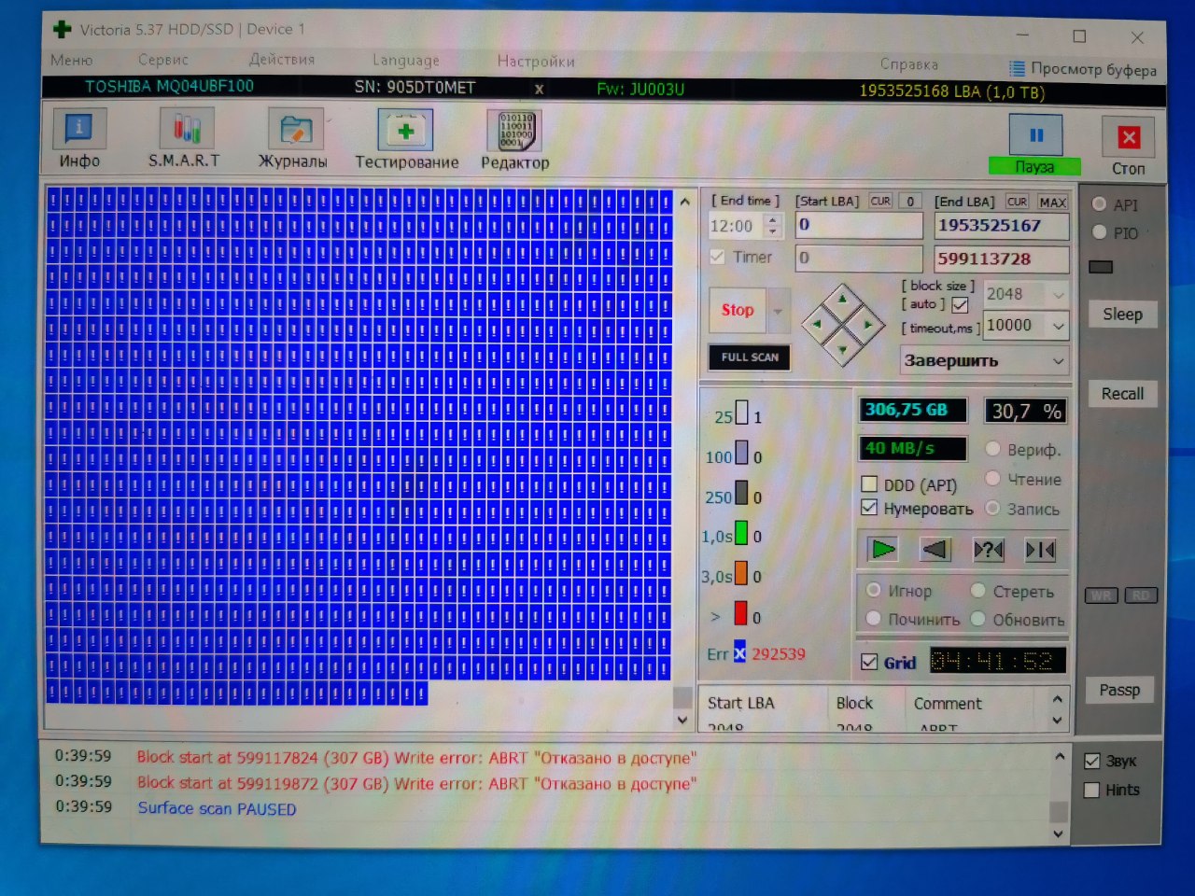Viewport: 1195px width, 896px height.
Task: Click the left arrow in the navigation diamond
Action: coord(818,324)
